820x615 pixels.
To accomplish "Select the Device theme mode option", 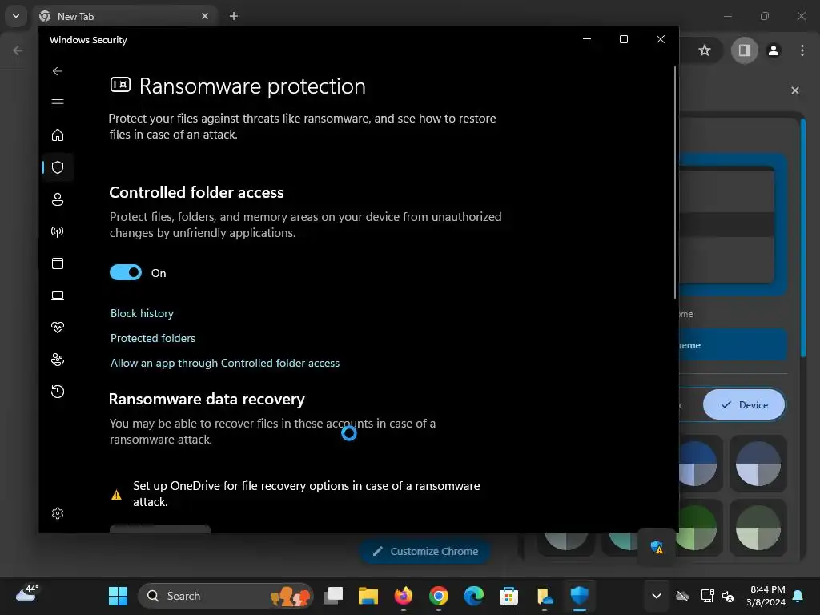I will point(744,404).
